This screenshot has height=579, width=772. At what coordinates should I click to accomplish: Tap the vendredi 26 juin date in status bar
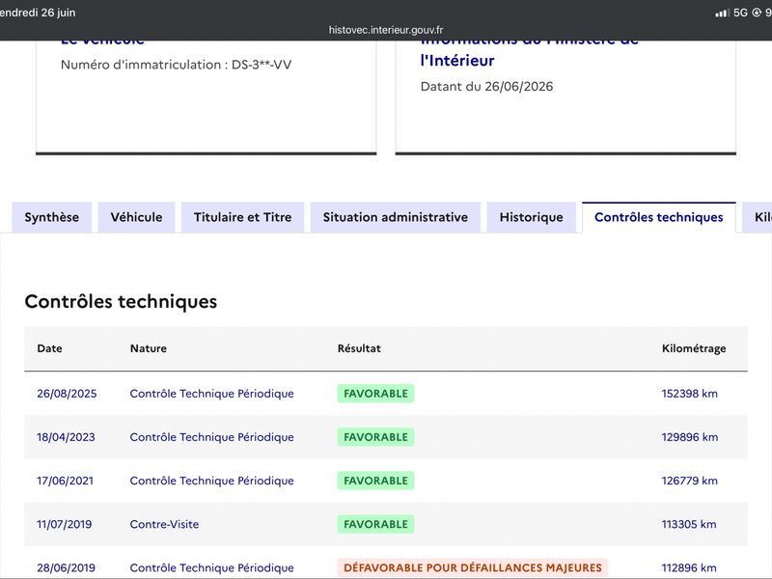click(38, 13)
